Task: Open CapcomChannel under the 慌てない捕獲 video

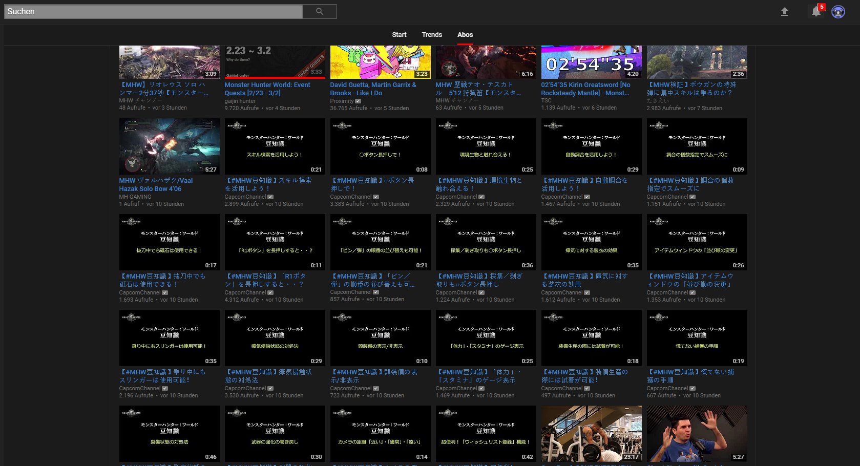Action: tap(667, 388)
